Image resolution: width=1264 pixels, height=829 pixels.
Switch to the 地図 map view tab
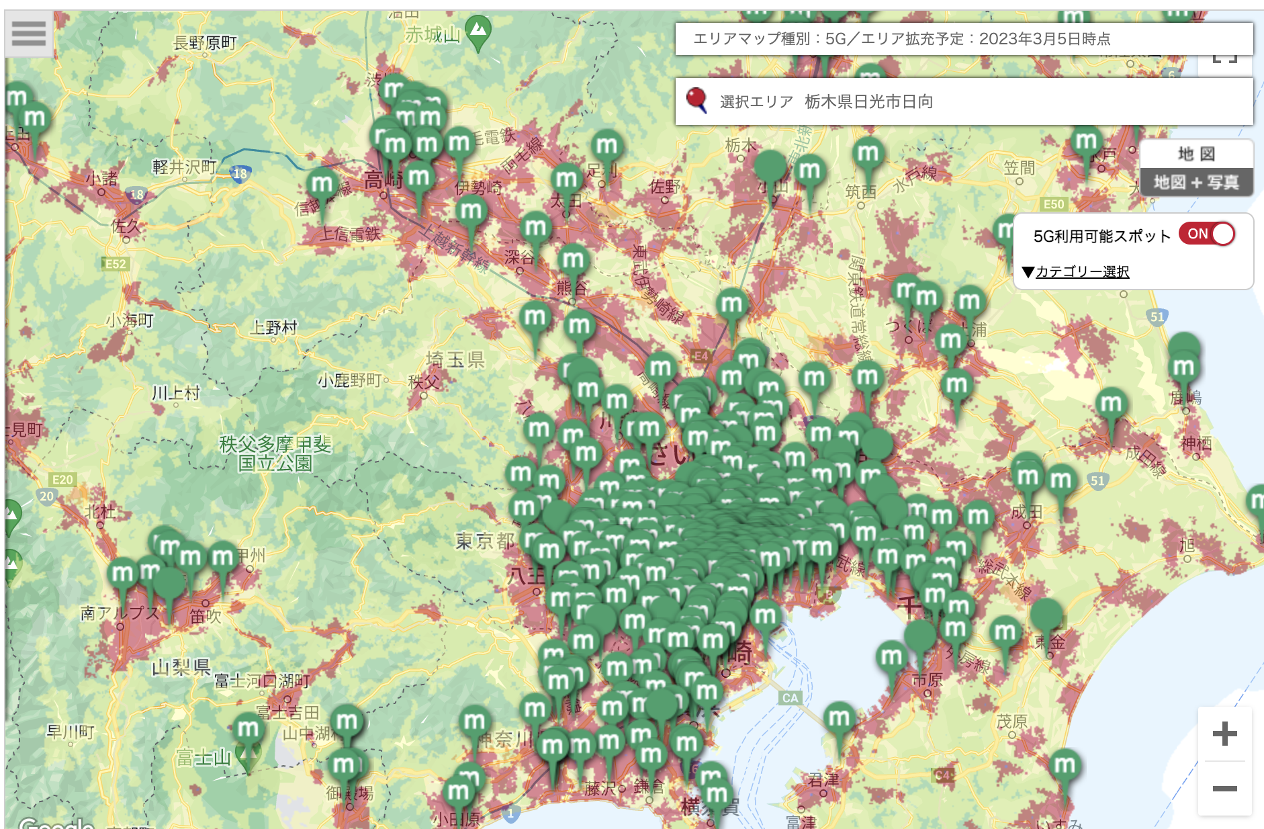click(x=1196, y=154)
